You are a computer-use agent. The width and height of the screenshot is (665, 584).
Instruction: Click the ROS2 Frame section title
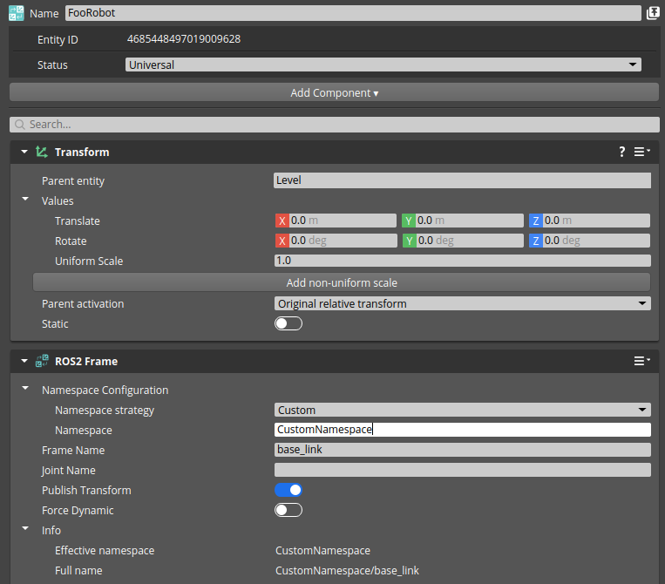click(86, 362)
